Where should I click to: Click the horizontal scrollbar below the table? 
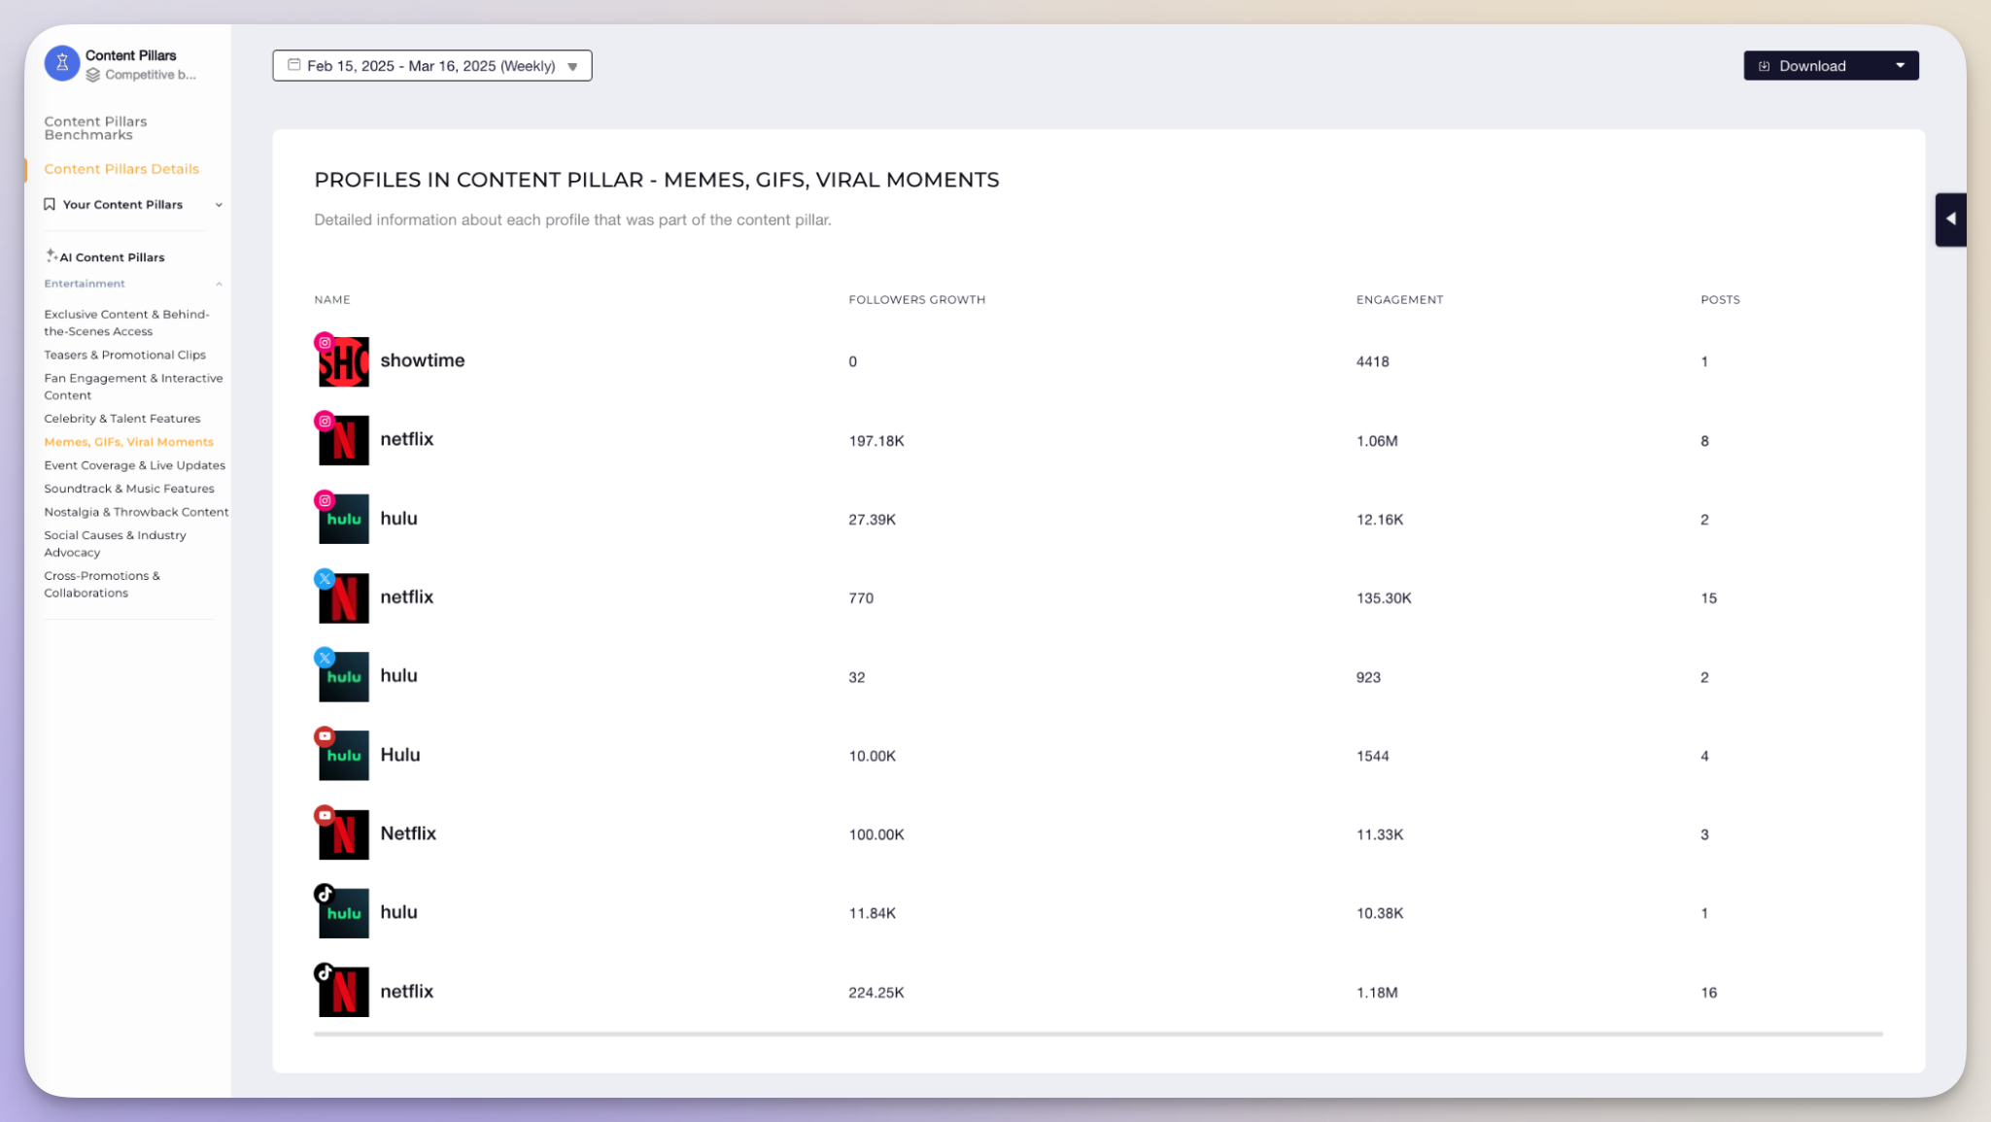tap(1098, 1035)
